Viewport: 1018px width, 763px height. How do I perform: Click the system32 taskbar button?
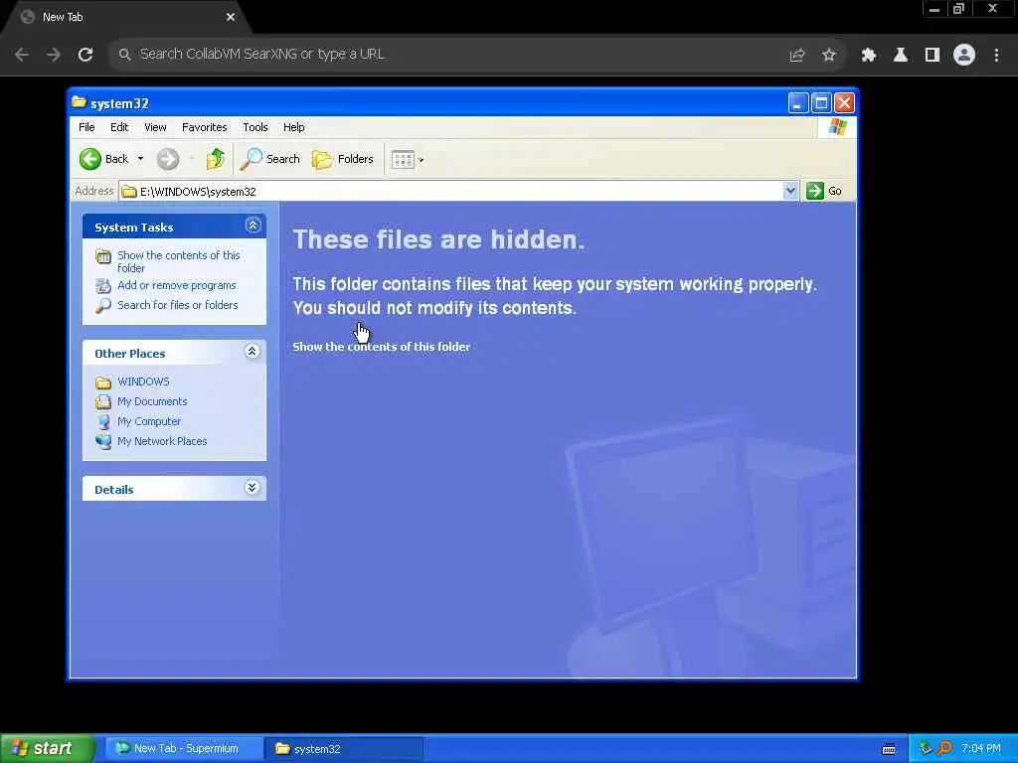344,749
